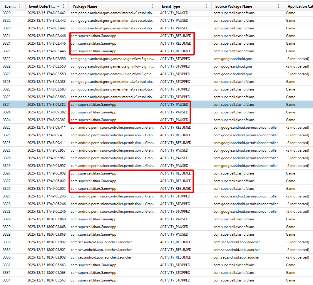Click com.supercell.clashofclans in the highlighted row
Screen dimensions: 313x285
[x=234, y=105]
